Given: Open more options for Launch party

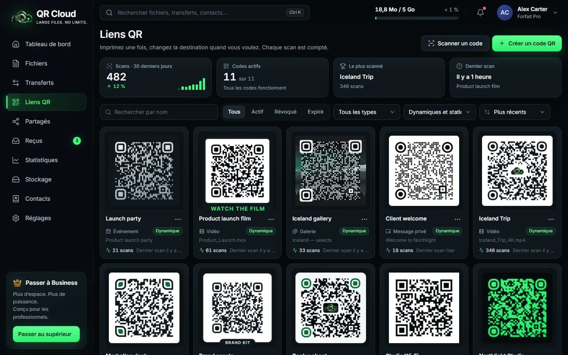Looking at the screenshot, I should 178,219.
